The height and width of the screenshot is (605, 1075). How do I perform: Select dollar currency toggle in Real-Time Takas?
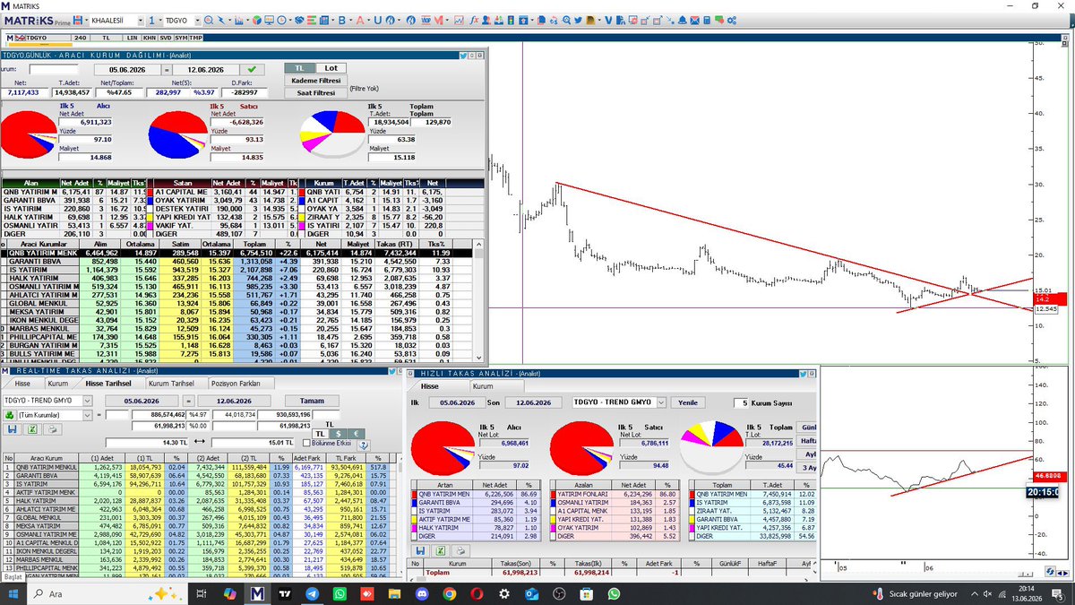pyautogui.click(x=340, y=434)
